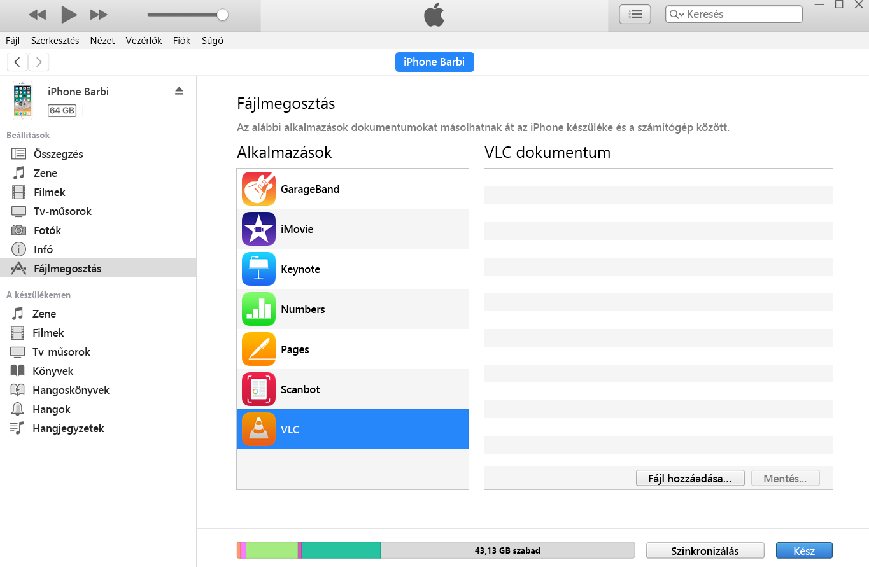Image resolution: width=869 pixels, height=567 pixels.
Task: Select the GarageBand app icon
Action: [x=258, y=189]
